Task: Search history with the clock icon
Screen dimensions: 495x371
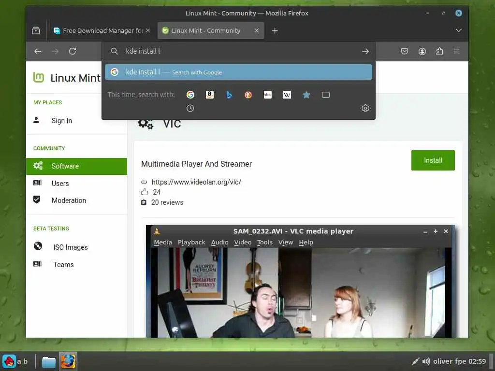Action: pos(190,108)
